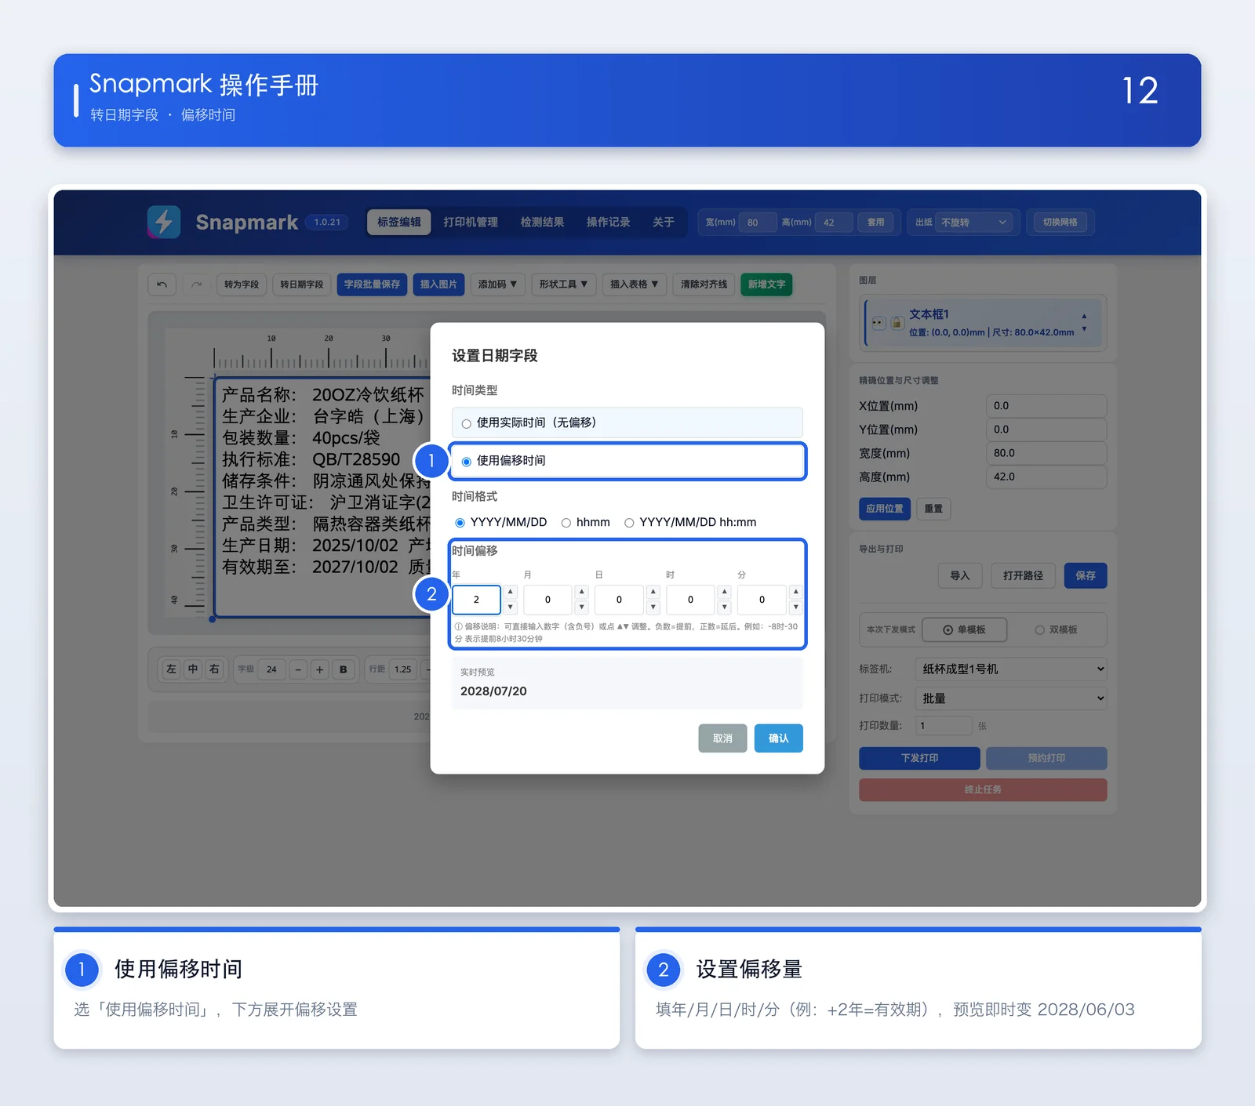Open the 标签机 printer dropdown

1011,669
